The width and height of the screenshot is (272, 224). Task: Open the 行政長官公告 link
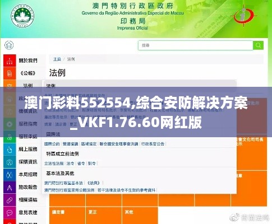153,144
